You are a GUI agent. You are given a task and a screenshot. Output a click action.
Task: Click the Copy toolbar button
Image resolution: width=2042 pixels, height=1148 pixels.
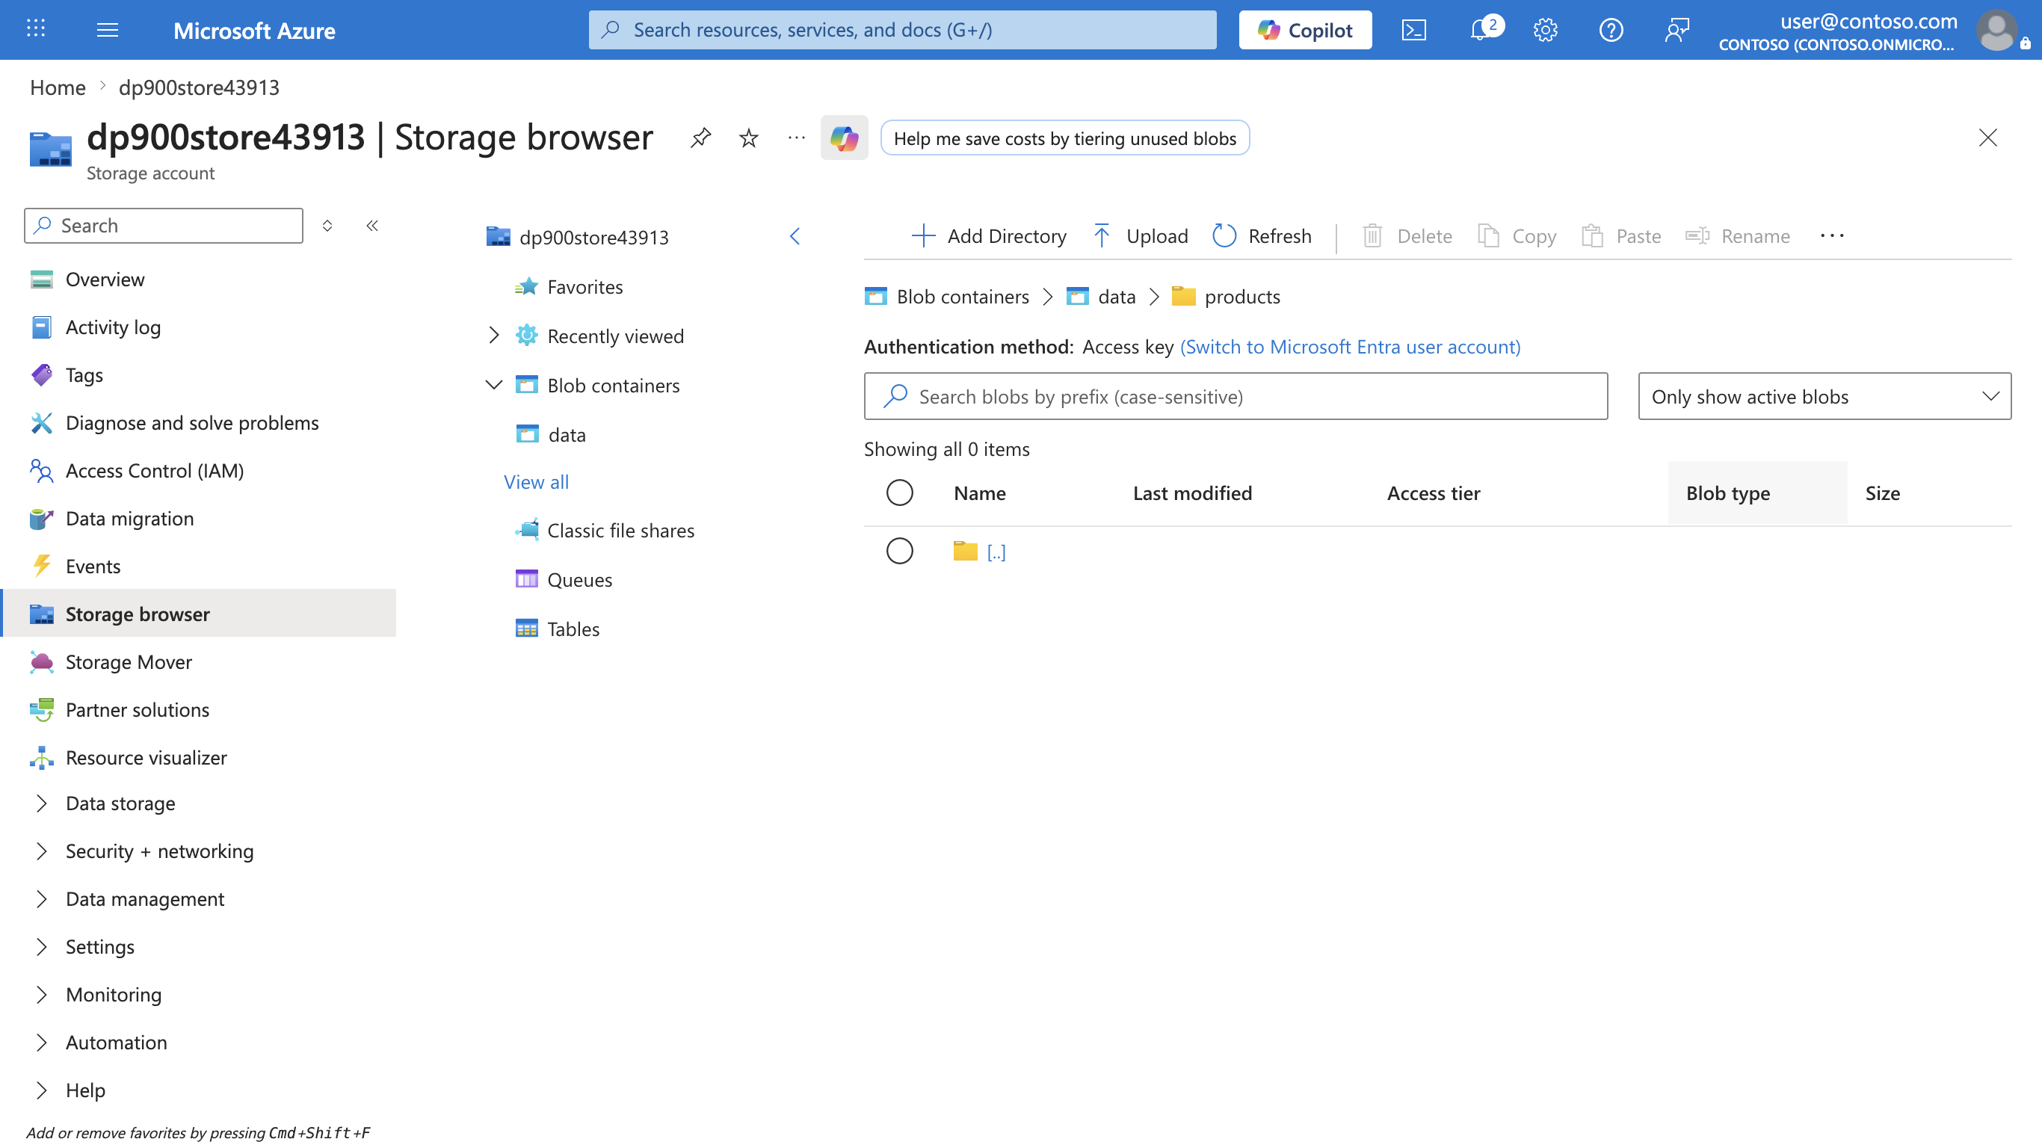[x=1517, y=236]
